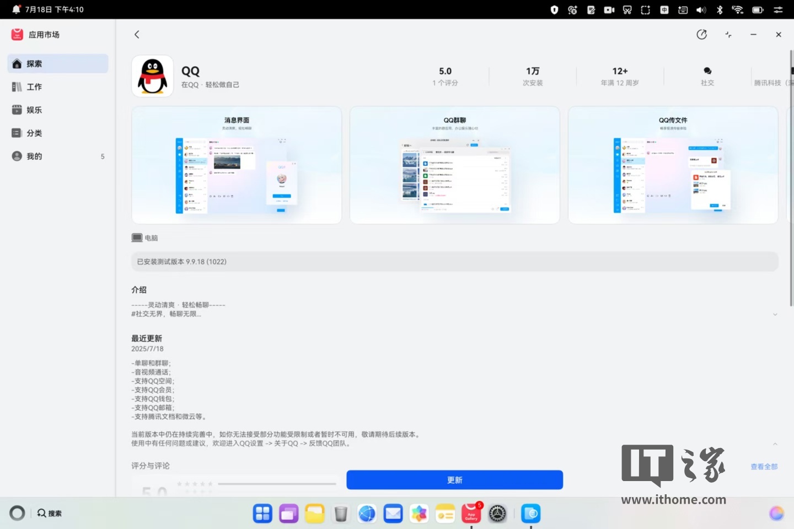Open the 分类 sidebar section

coord(34,133)
